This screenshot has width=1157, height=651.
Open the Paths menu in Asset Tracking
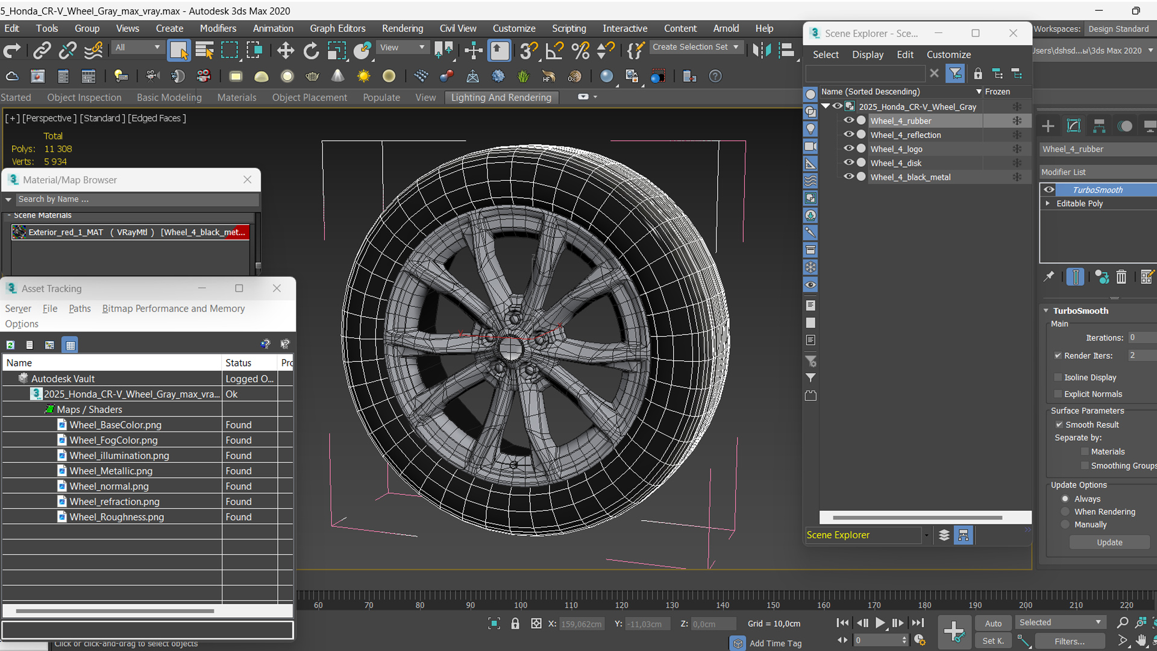pos(80,309)
